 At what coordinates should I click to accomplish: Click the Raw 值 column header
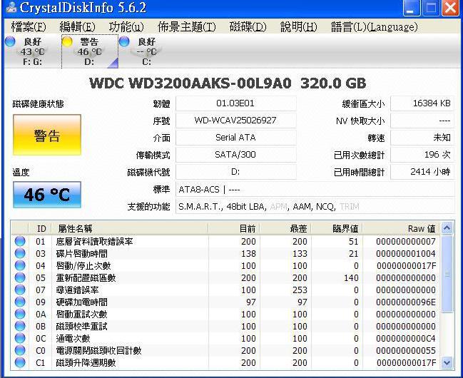click(x=401, y=228)
